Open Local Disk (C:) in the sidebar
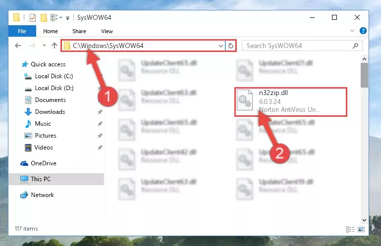This screenshot has height=246, width=381. click(x=54, y=76)
